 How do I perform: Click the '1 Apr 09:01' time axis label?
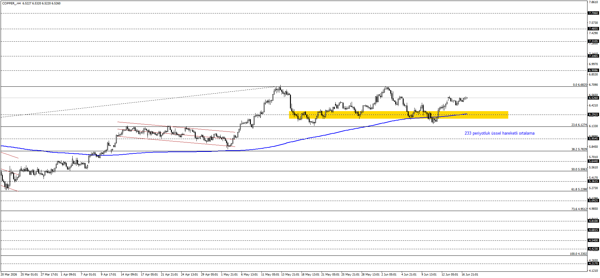pyautogui.click(x=68, y=275)
